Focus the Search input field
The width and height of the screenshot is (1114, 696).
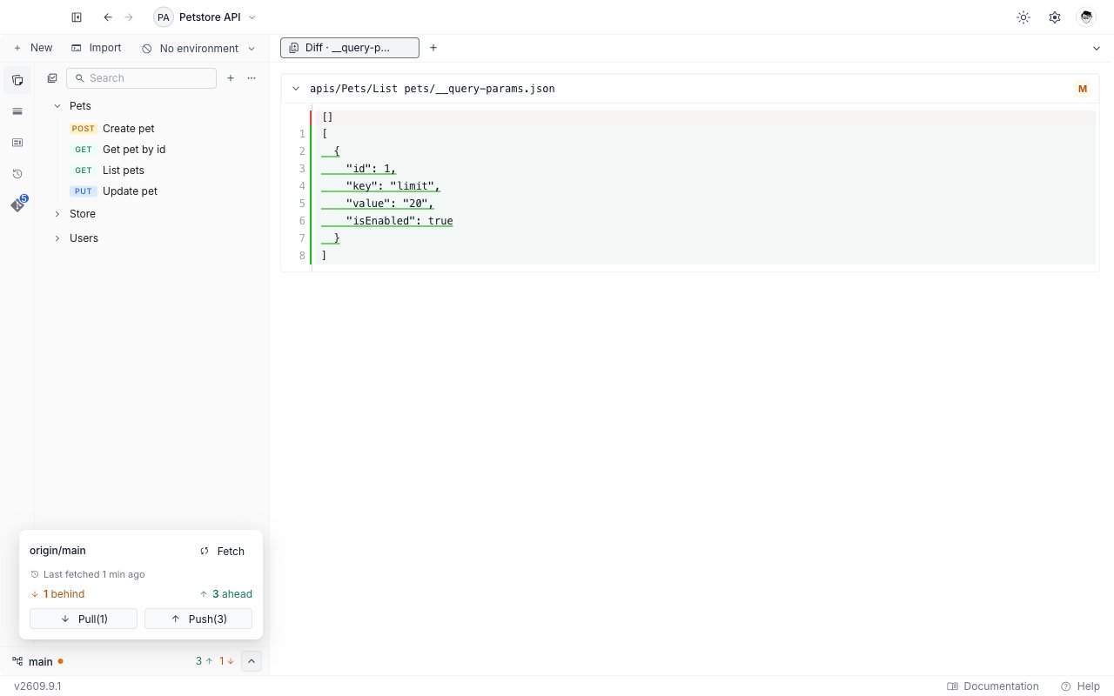point(141,78)
